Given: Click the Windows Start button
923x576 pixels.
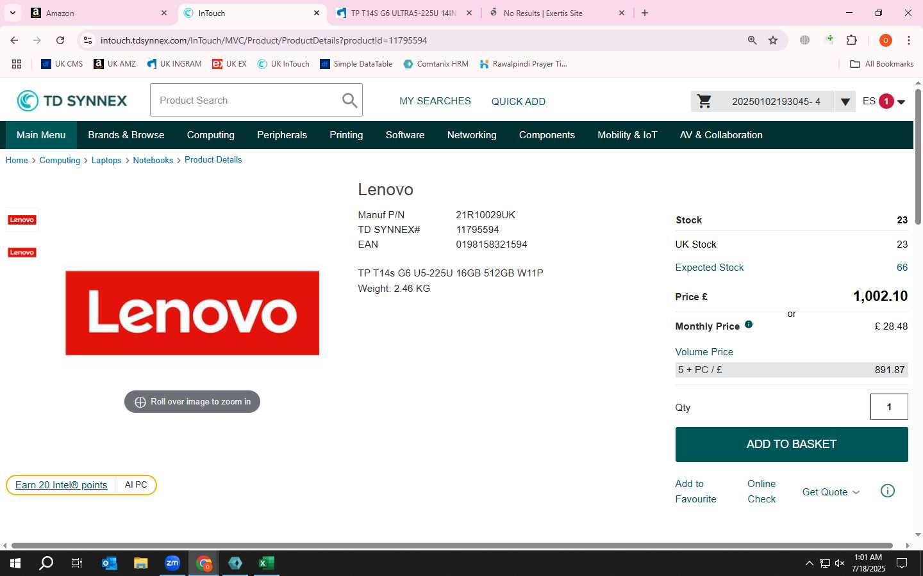Looking at the screenshot, I should click(15, 563).
